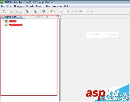Image resolution: width=130 pixels, height=102 pixels.
Task: Minimize the Navigator view panel
Action: (54, 16)
